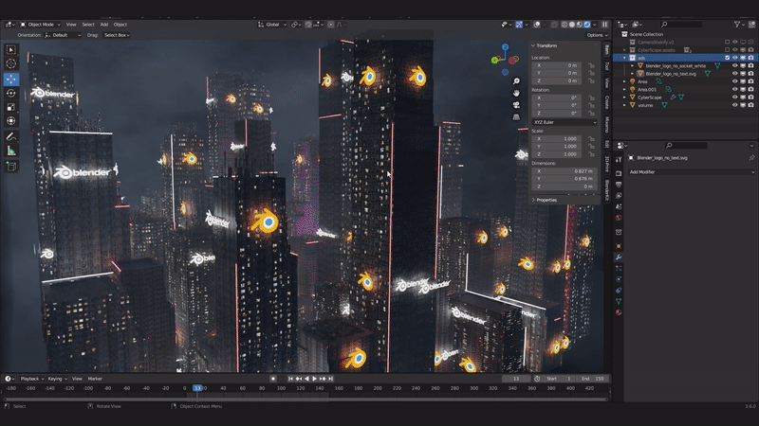This screenshot has height=426, width=759.
Task: Switch to rendered viewport shading
Action: pyautogui.click(x=587, y=25)
